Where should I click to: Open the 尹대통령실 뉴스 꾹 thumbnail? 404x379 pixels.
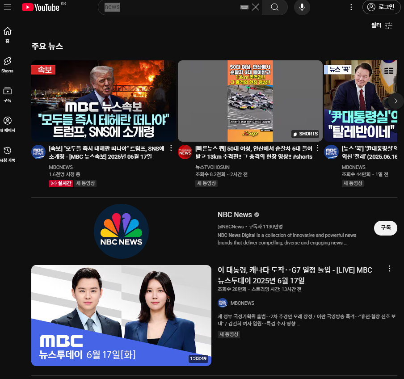click(361, 101)
